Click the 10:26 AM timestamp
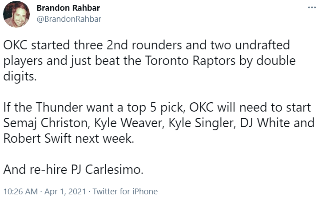 tap(21, 191)
